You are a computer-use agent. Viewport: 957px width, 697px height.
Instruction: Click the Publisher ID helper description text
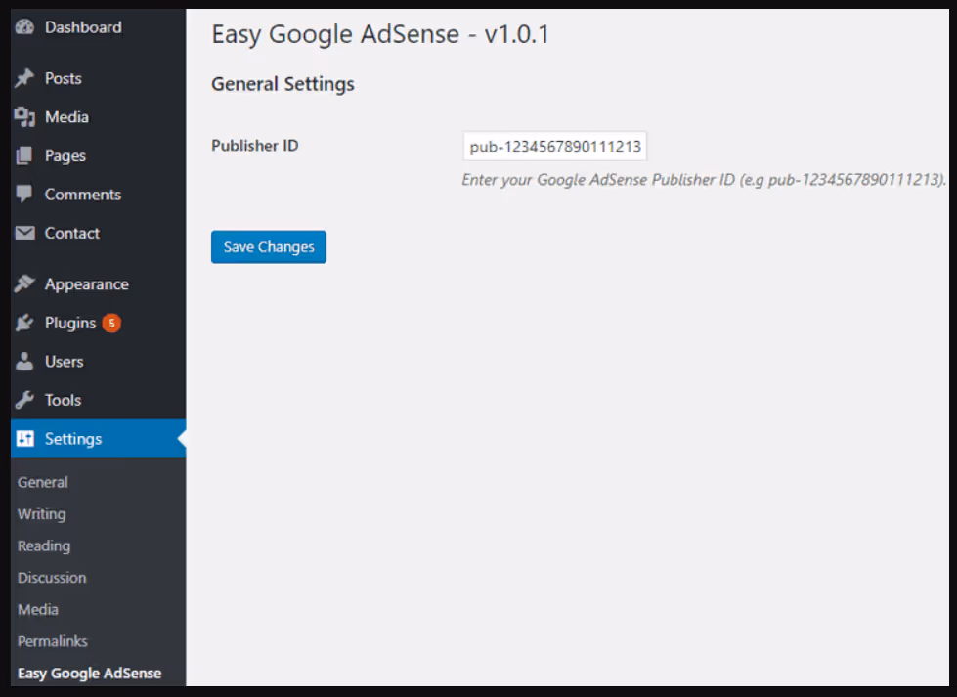pos(704,180)
